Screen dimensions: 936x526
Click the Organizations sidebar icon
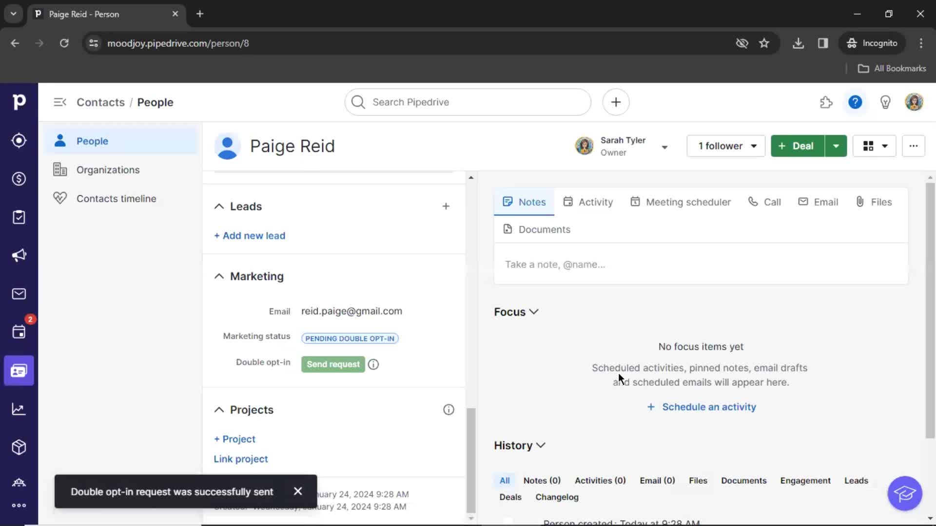(x=60, y=169)
